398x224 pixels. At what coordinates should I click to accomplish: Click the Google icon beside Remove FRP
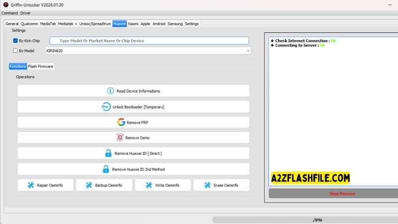click(x=121, y=122)
